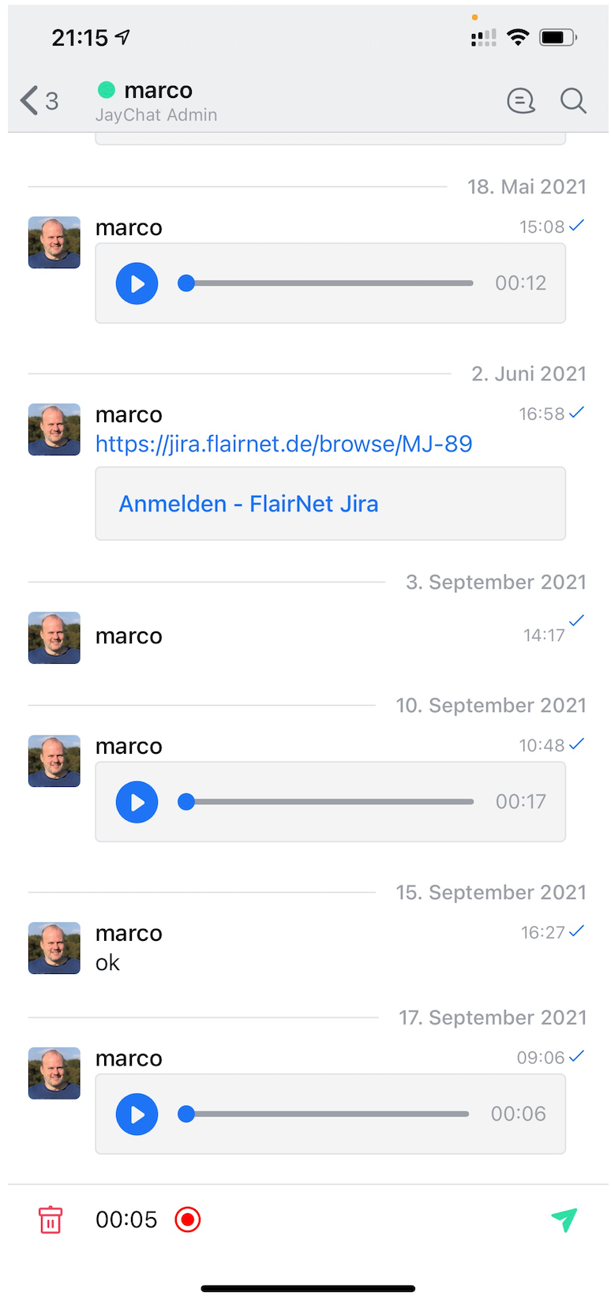Open the jira.flairnet.de MJ-89 link
The width and height of the screenshot is (611, 1296).
pos(284,444)
